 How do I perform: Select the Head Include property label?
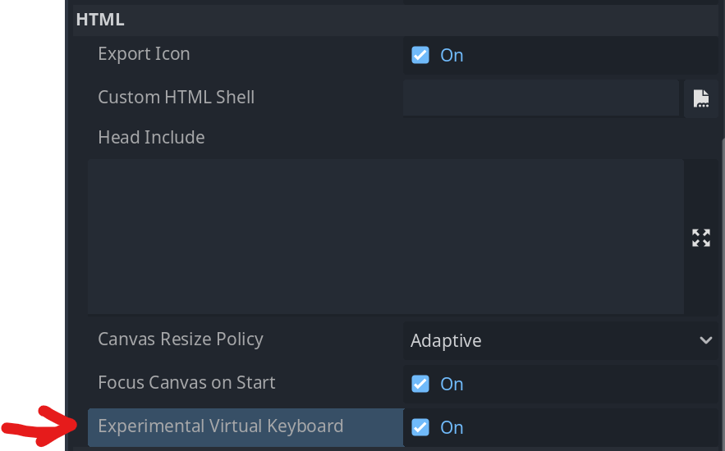[x=151, y=138]
